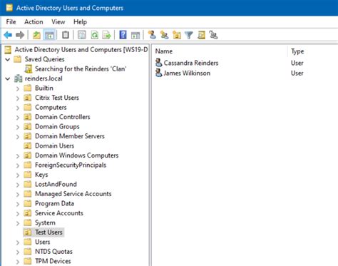Click the Create new user icon
The image size is (338, 266).
tap(152, 35)
